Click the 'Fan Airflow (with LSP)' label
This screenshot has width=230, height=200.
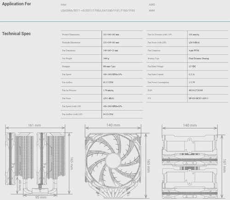coord(72,114)
